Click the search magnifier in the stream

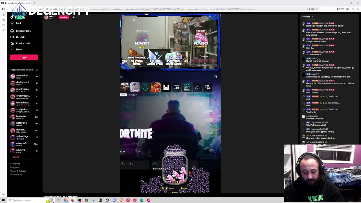(216, 77)
